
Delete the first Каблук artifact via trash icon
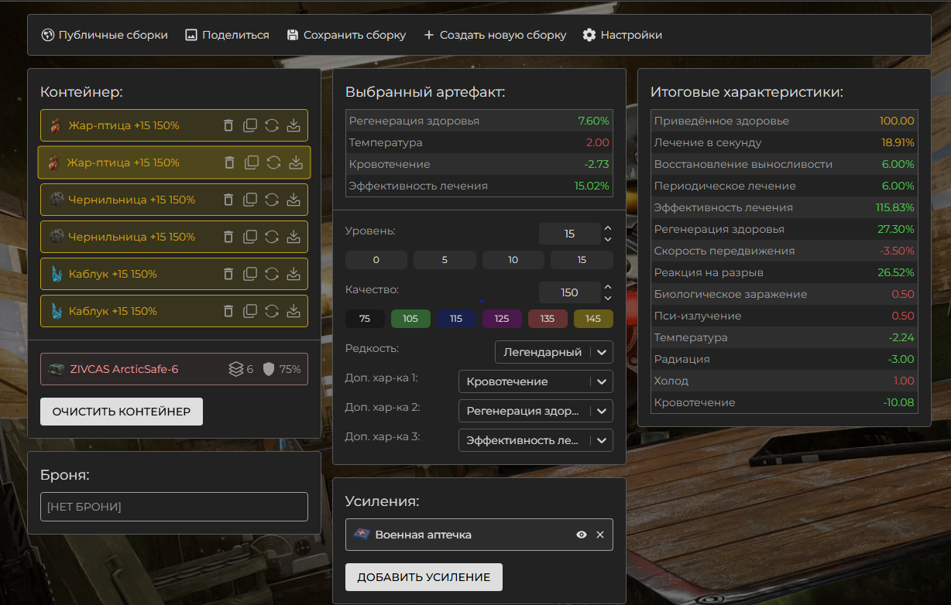point(228,274)
